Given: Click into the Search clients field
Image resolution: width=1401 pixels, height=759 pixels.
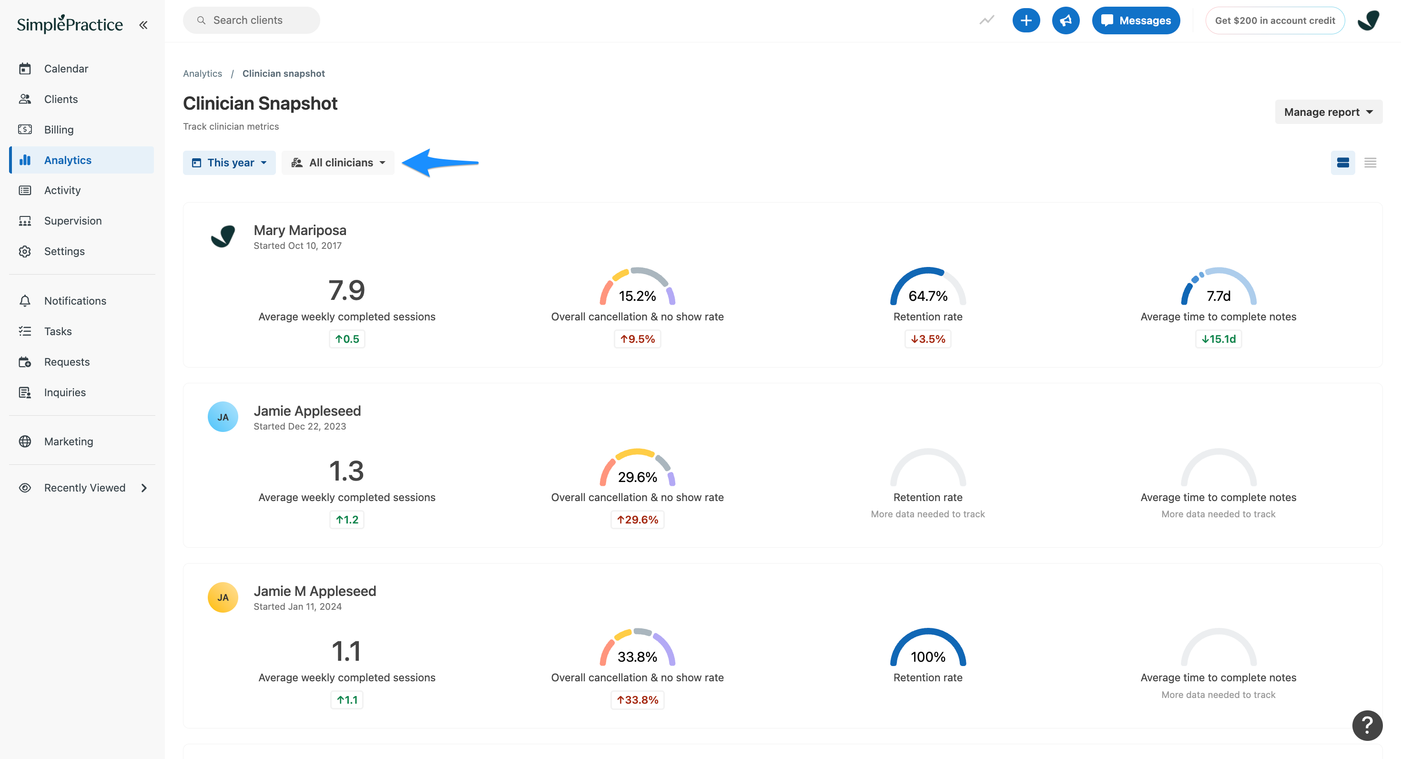Looking at the screenshot, I should click(x=251, y=20).
